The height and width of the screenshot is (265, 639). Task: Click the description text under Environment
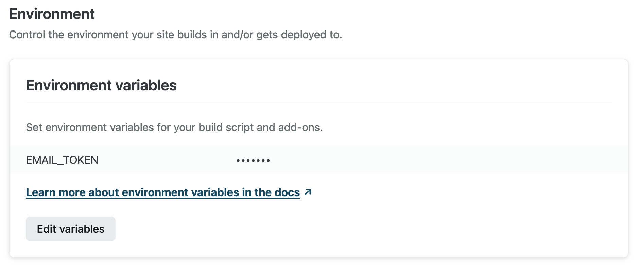point(175,34)
